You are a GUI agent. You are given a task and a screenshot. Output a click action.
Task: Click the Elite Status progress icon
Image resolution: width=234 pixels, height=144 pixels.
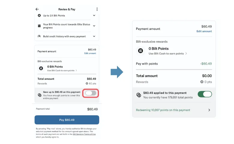pyautogui.click(x=39, y=26)
